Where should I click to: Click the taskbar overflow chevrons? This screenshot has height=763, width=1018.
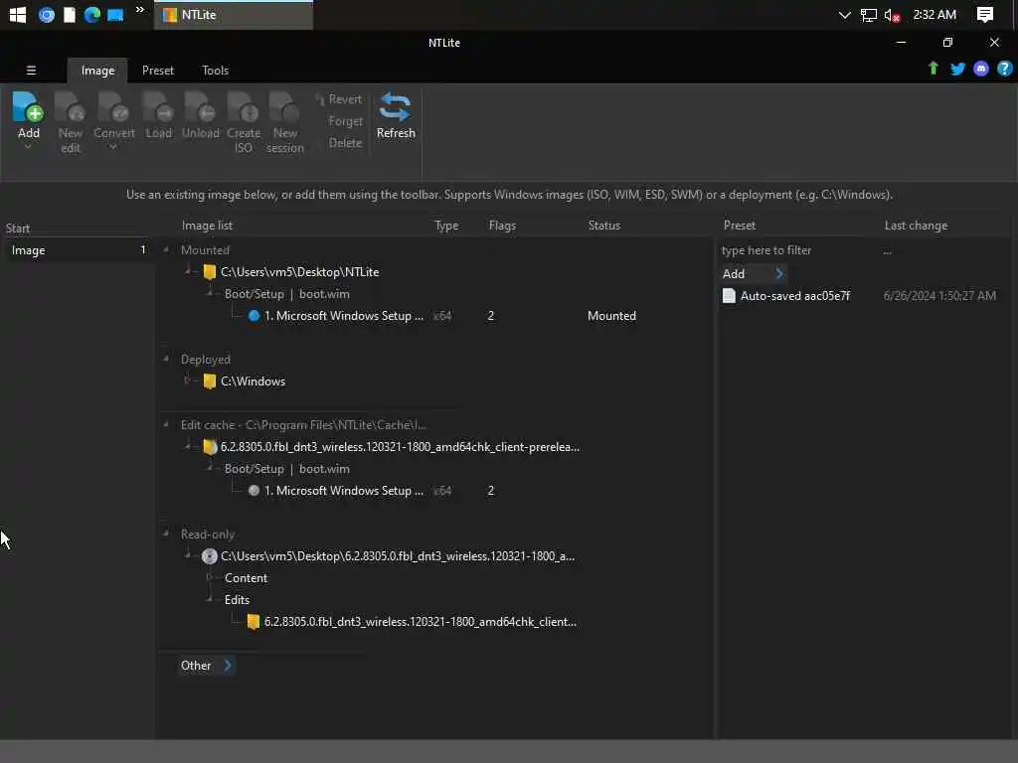click(139, 9)
